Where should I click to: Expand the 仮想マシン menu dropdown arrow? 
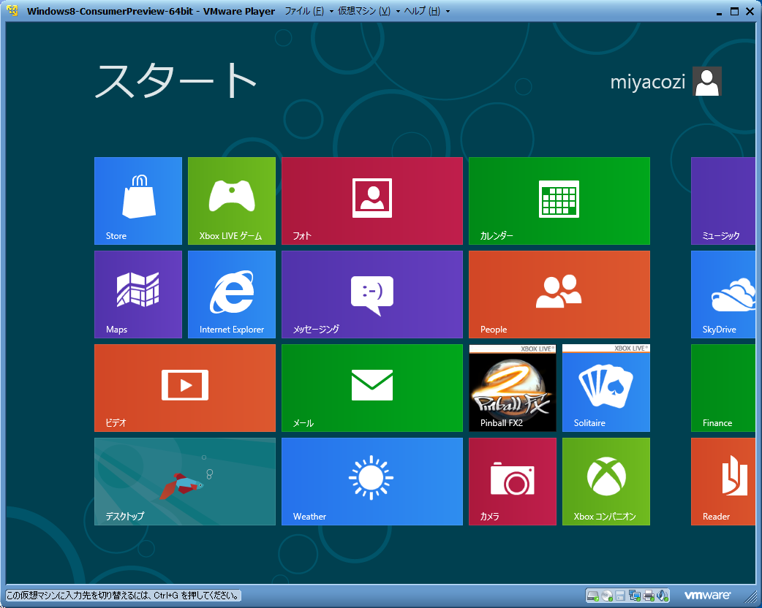[x=398, y=11]
